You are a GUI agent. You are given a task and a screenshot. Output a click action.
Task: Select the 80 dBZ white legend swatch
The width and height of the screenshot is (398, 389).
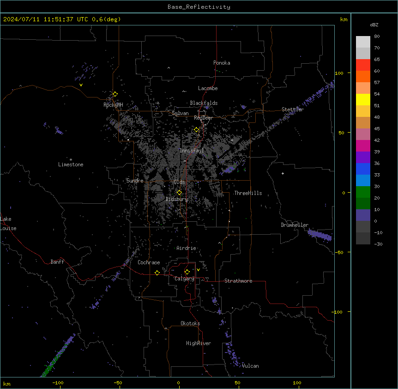(x=363, y=42)
